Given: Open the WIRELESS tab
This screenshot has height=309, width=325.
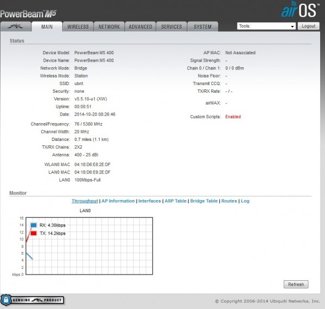Looking at the screenshot, I should [78, 27].
